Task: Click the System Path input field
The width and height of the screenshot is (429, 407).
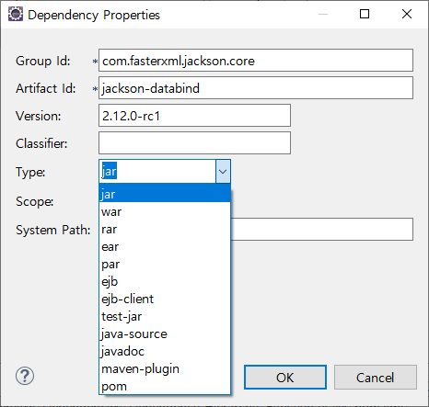Action: coord(321,230)
